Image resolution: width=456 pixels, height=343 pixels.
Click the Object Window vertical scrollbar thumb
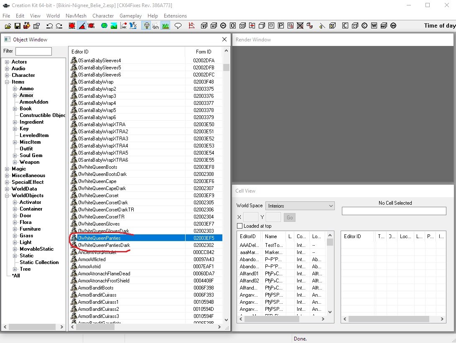(x=226, y=68)
